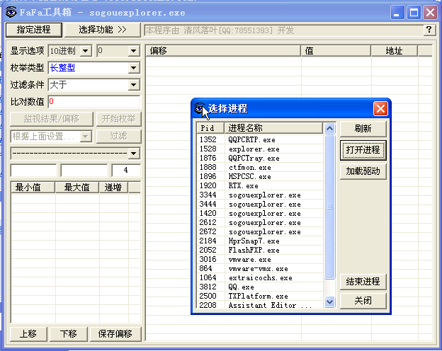
Task: Click the 关闭 button in dialog
Action: tap(363, 301)
